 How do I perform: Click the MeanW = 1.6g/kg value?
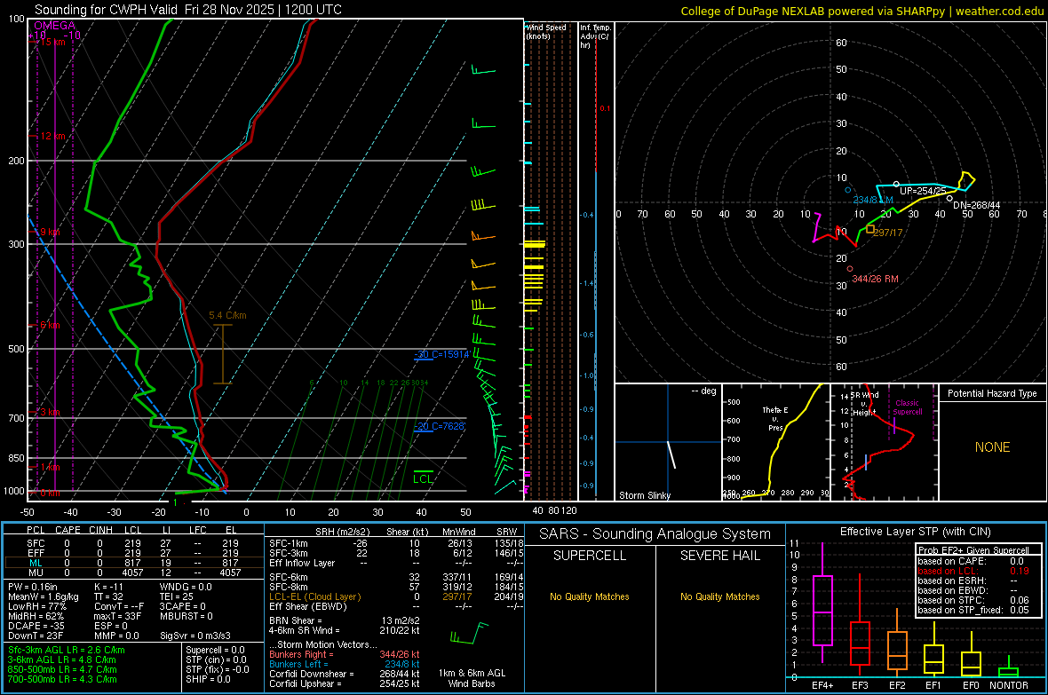pos(44,596)
